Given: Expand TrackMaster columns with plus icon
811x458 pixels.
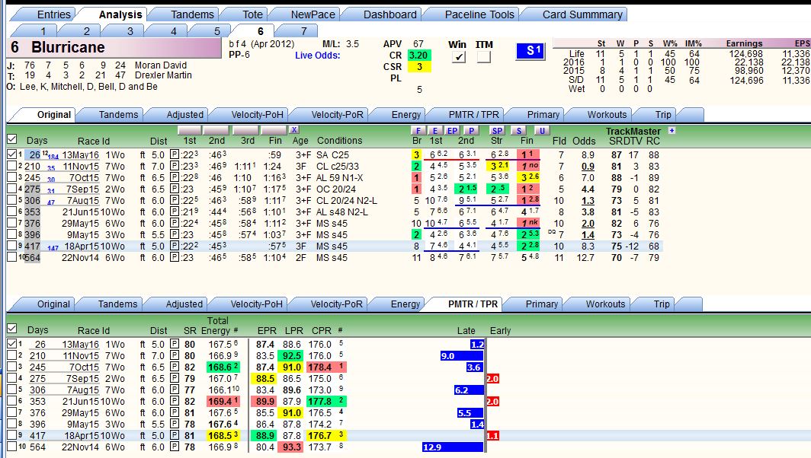Looking at the screenshot, I should [672, 130].
